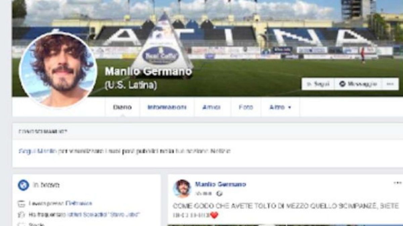Screen dimensions: 403x226
Task: Open the Elettronica workplace link
Action: (x=79, y=203)
